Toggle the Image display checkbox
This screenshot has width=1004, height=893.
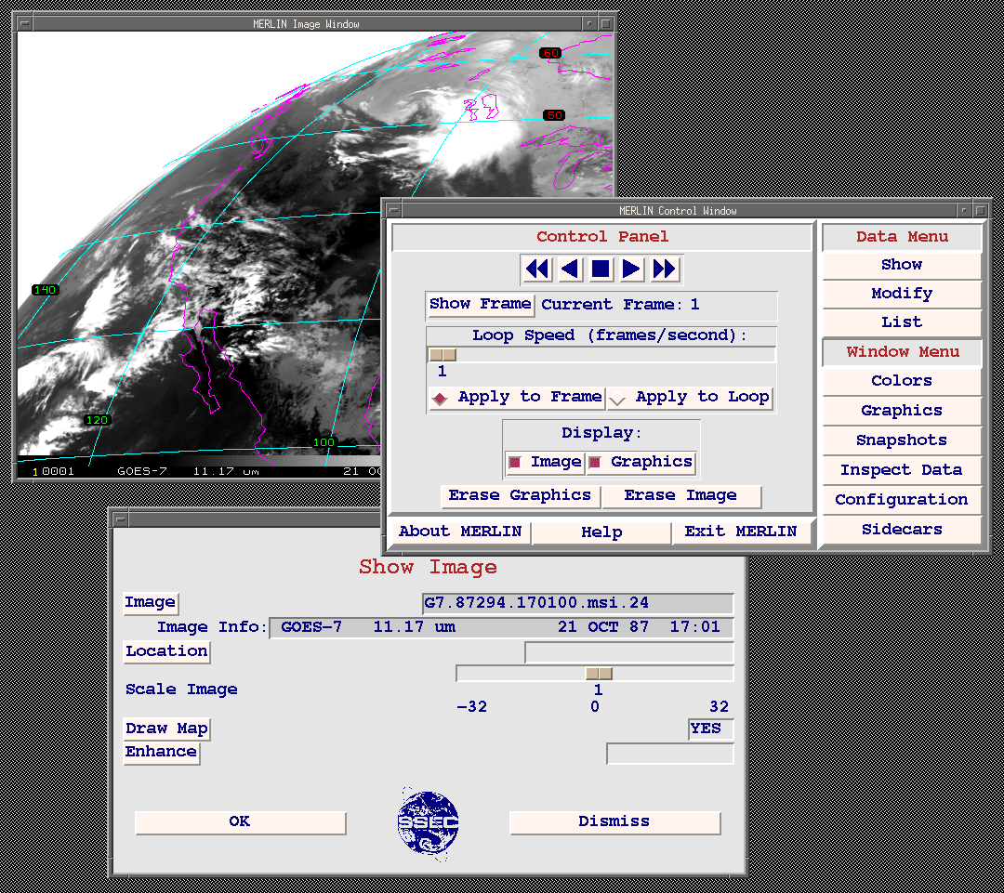[545, 462]
